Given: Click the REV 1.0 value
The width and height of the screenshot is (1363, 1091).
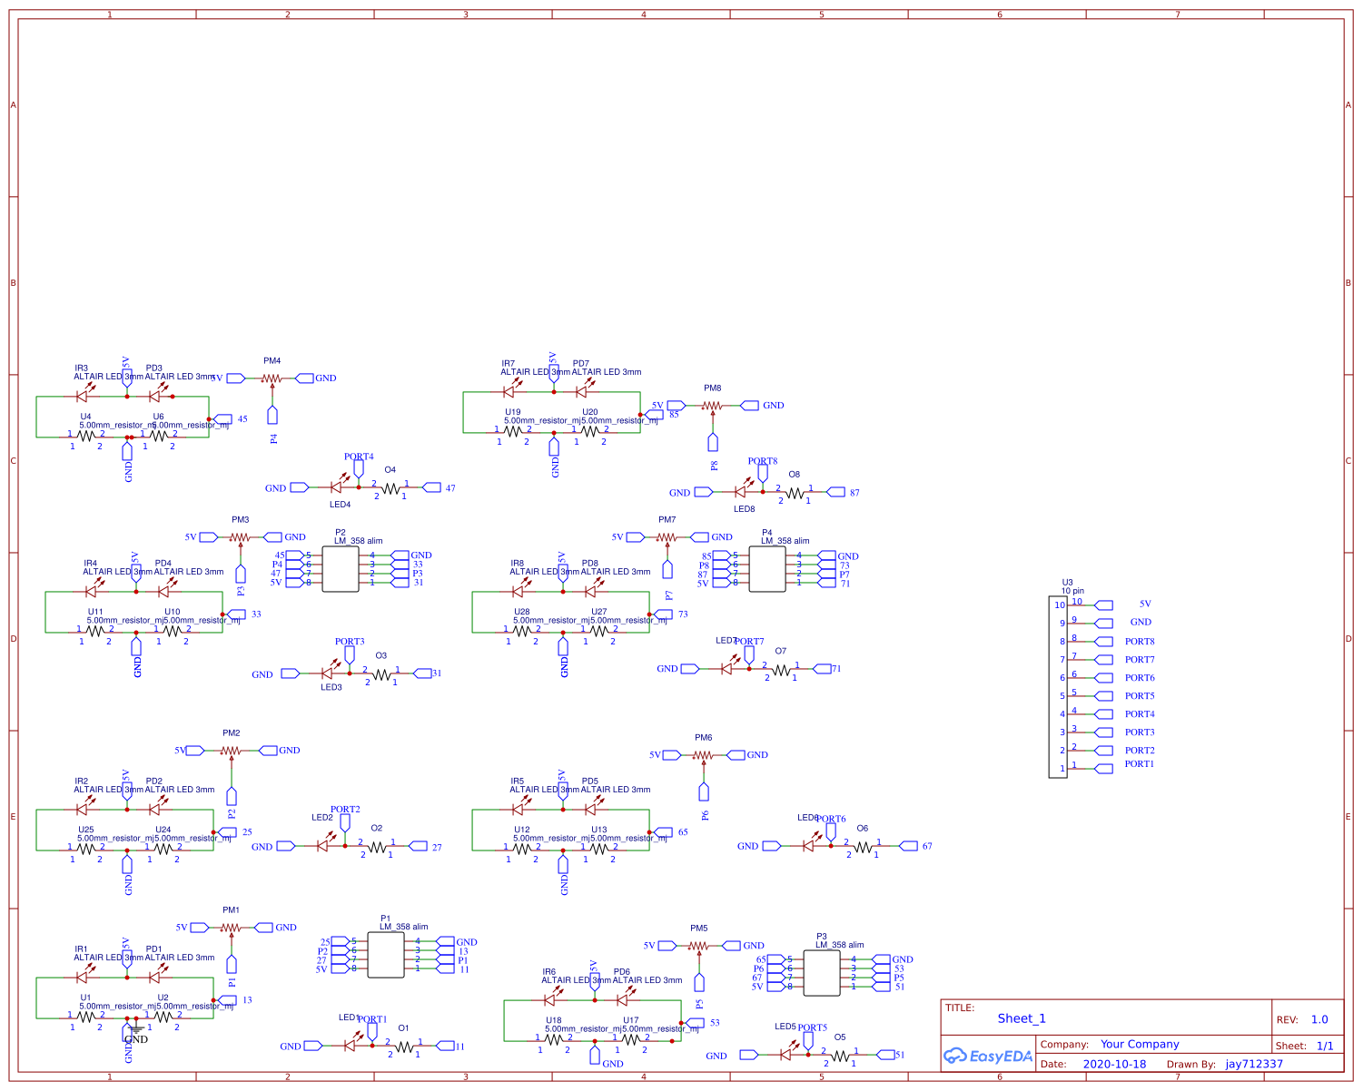Looking at the screenshot, I should (x=1319, y=1019).
